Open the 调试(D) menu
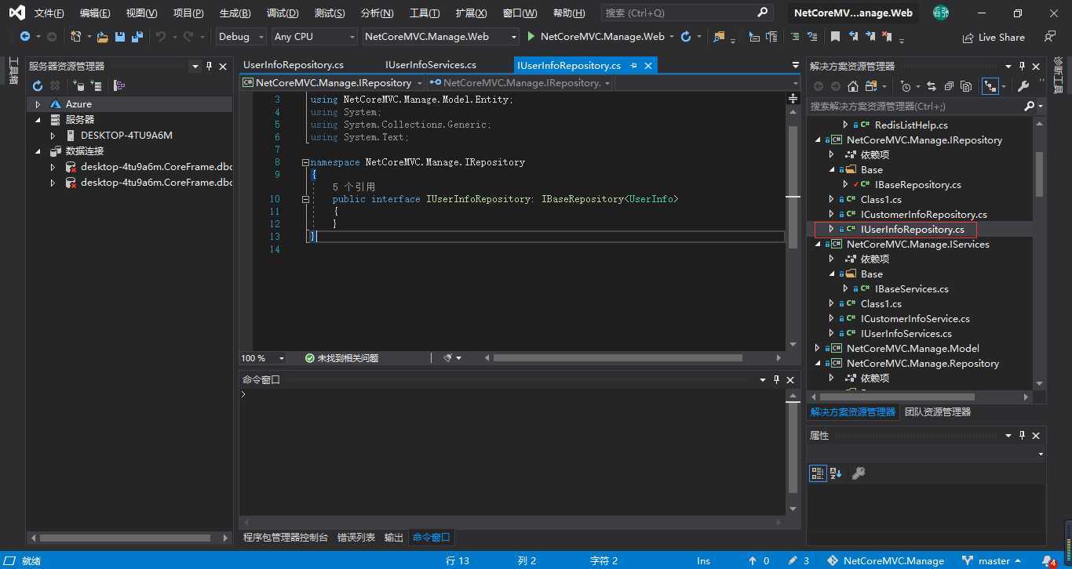1072x569 pixels. point(283,13)
